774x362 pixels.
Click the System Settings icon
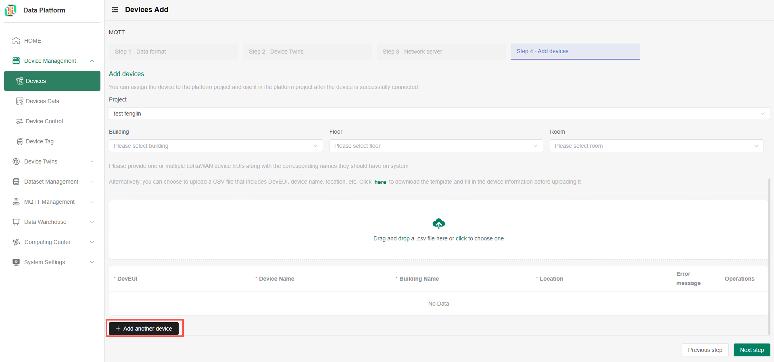click(x=16, y=262)
